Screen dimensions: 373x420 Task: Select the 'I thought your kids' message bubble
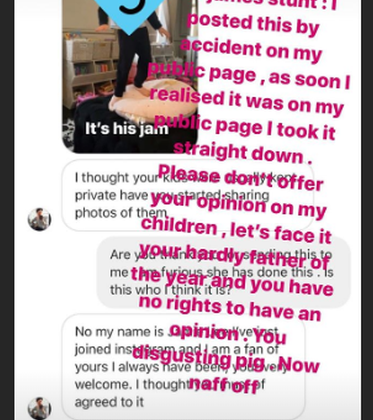(188, 195)
